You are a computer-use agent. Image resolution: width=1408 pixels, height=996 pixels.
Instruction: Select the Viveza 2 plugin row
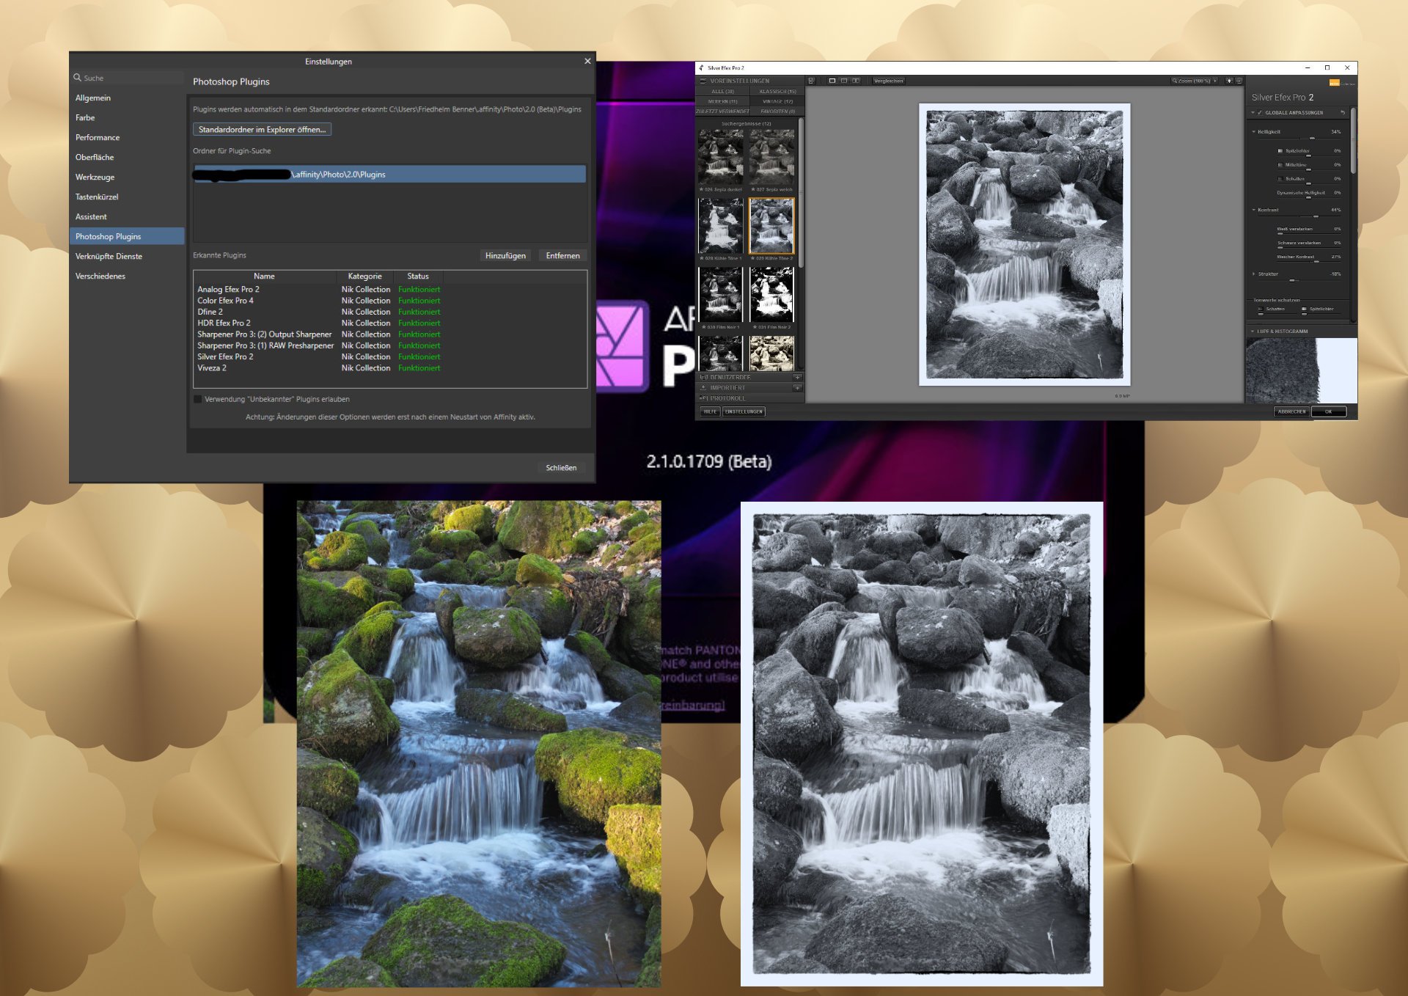click(x=389, y=368)
